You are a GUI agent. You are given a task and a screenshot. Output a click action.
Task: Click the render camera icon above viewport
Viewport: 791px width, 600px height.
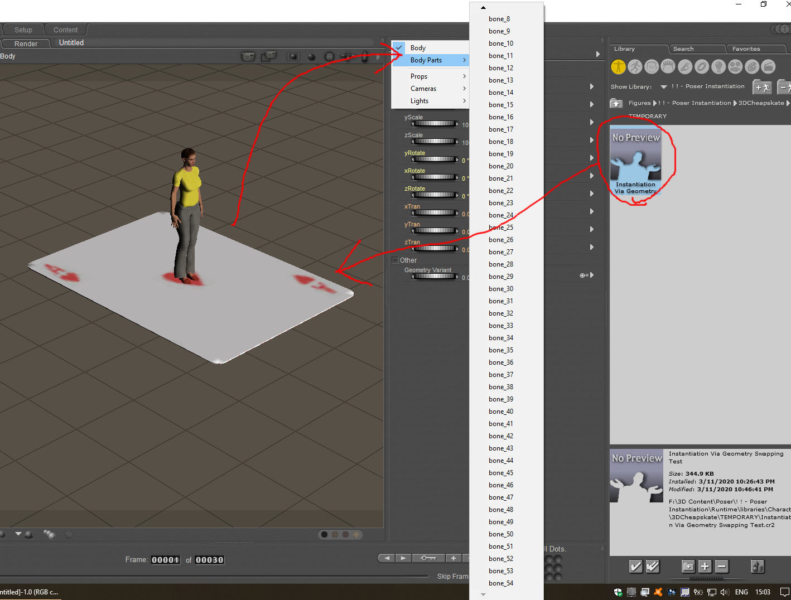click(x=248, y=56)
